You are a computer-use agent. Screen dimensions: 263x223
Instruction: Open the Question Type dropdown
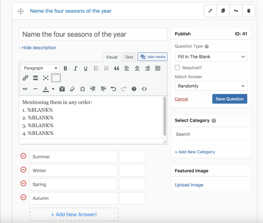(211, 57)
